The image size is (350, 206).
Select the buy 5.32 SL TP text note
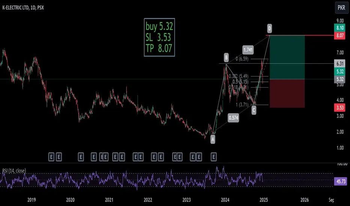tap(159, 37)
